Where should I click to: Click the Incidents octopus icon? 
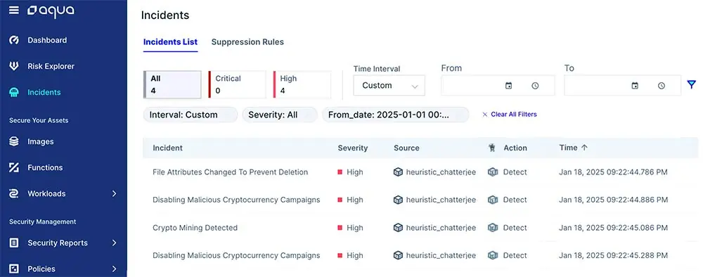point(14,92)
